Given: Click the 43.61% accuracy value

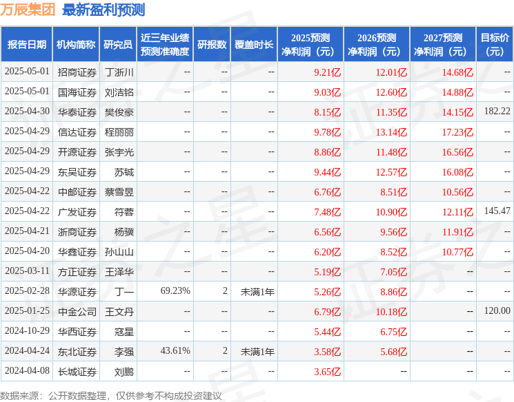Looking at the screenshot, I should pyautogui.click(x=175, y=350).
